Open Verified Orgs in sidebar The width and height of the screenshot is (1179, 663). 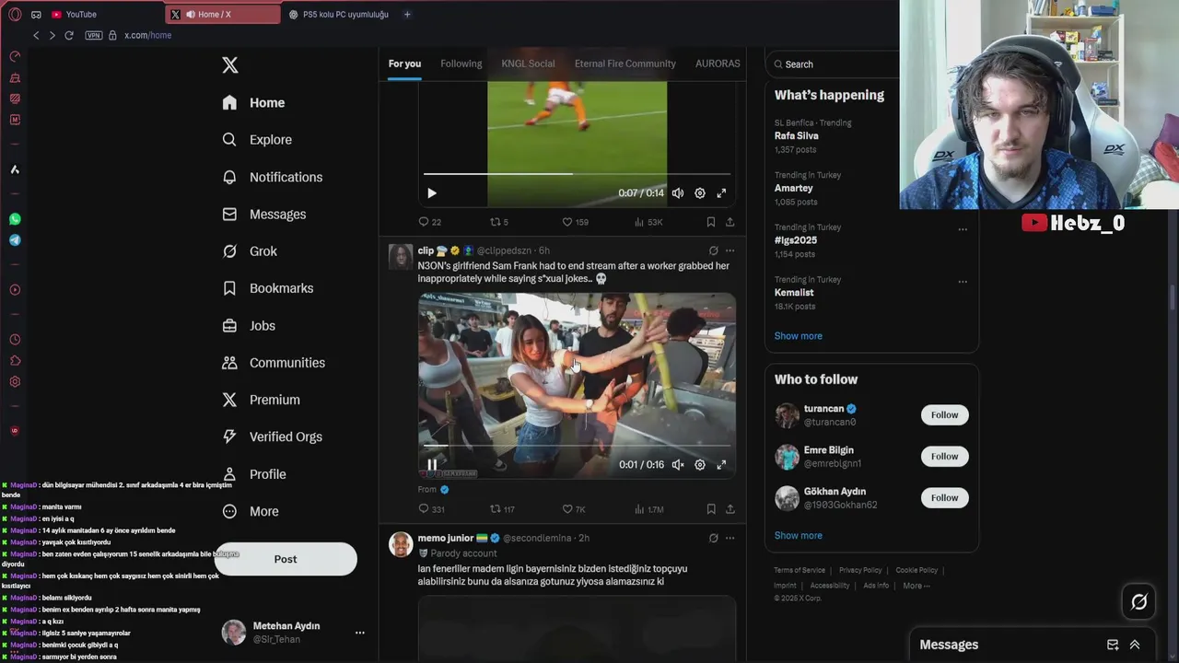click(x=273, y=436)
